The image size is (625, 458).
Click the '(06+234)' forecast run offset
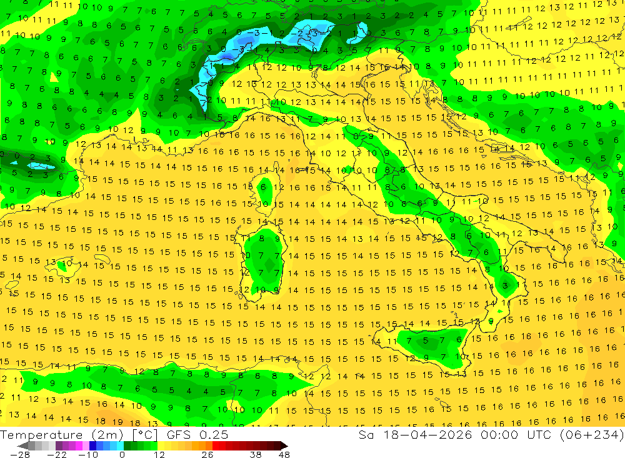point(591,434)
